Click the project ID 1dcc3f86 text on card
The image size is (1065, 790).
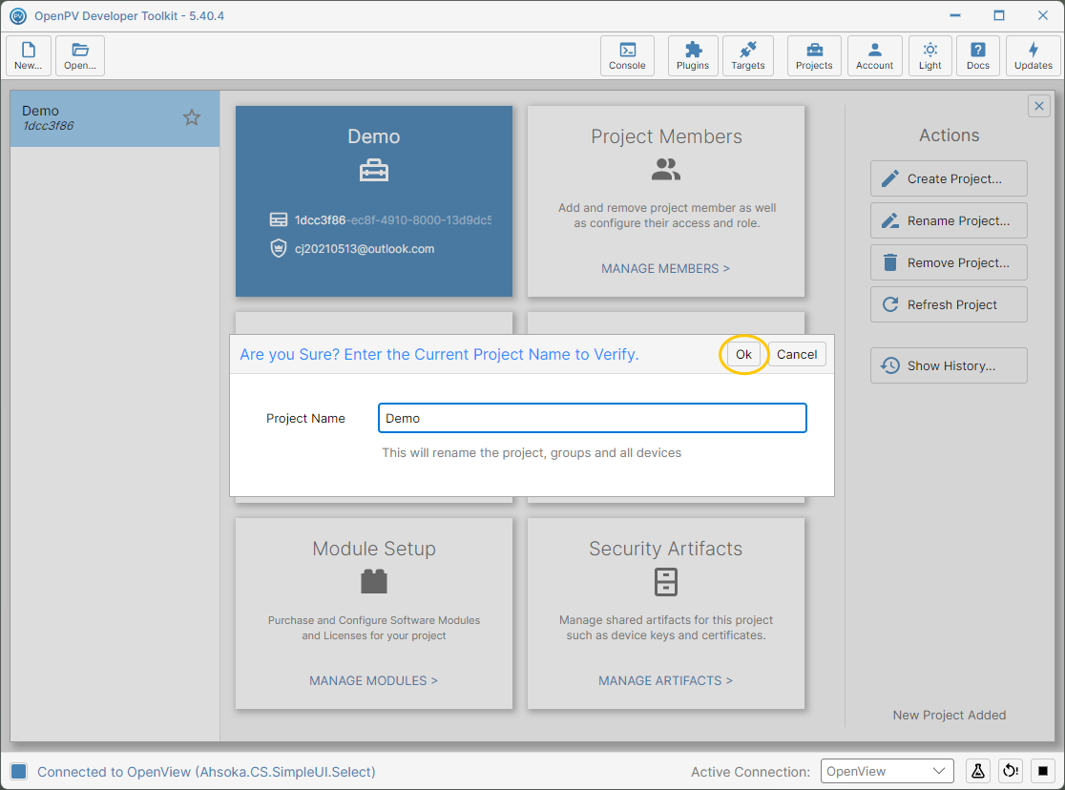[x=392, y=220]
